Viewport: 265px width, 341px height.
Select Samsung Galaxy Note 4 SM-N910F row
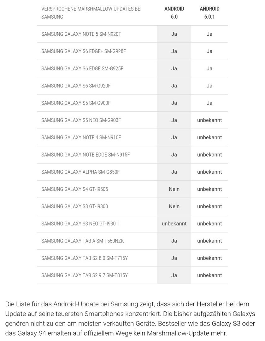[132, 137]
